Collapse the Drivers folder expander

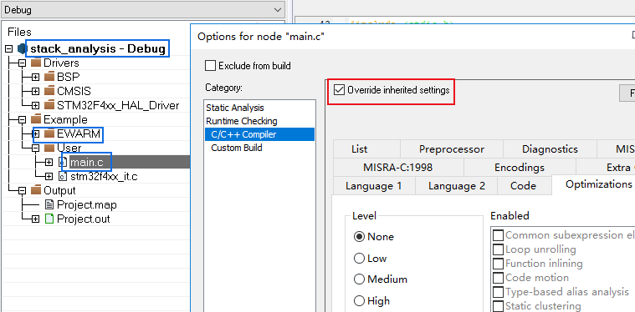click(22, 63)
